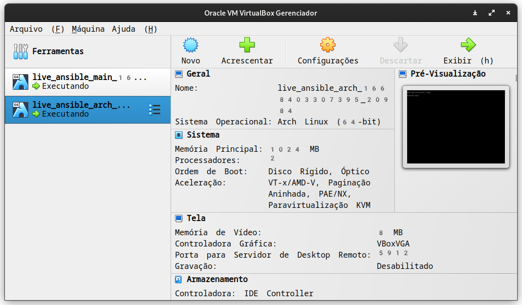Click the green Acrescentar plus icon
This screenshot has height=305, width=522.
247,45
